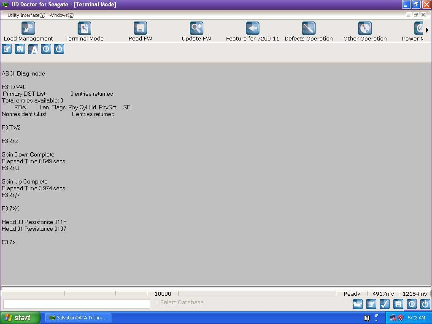
Task: Click the MDI child window minimize button
Action: pyautogui.click(x=408, y=15)
